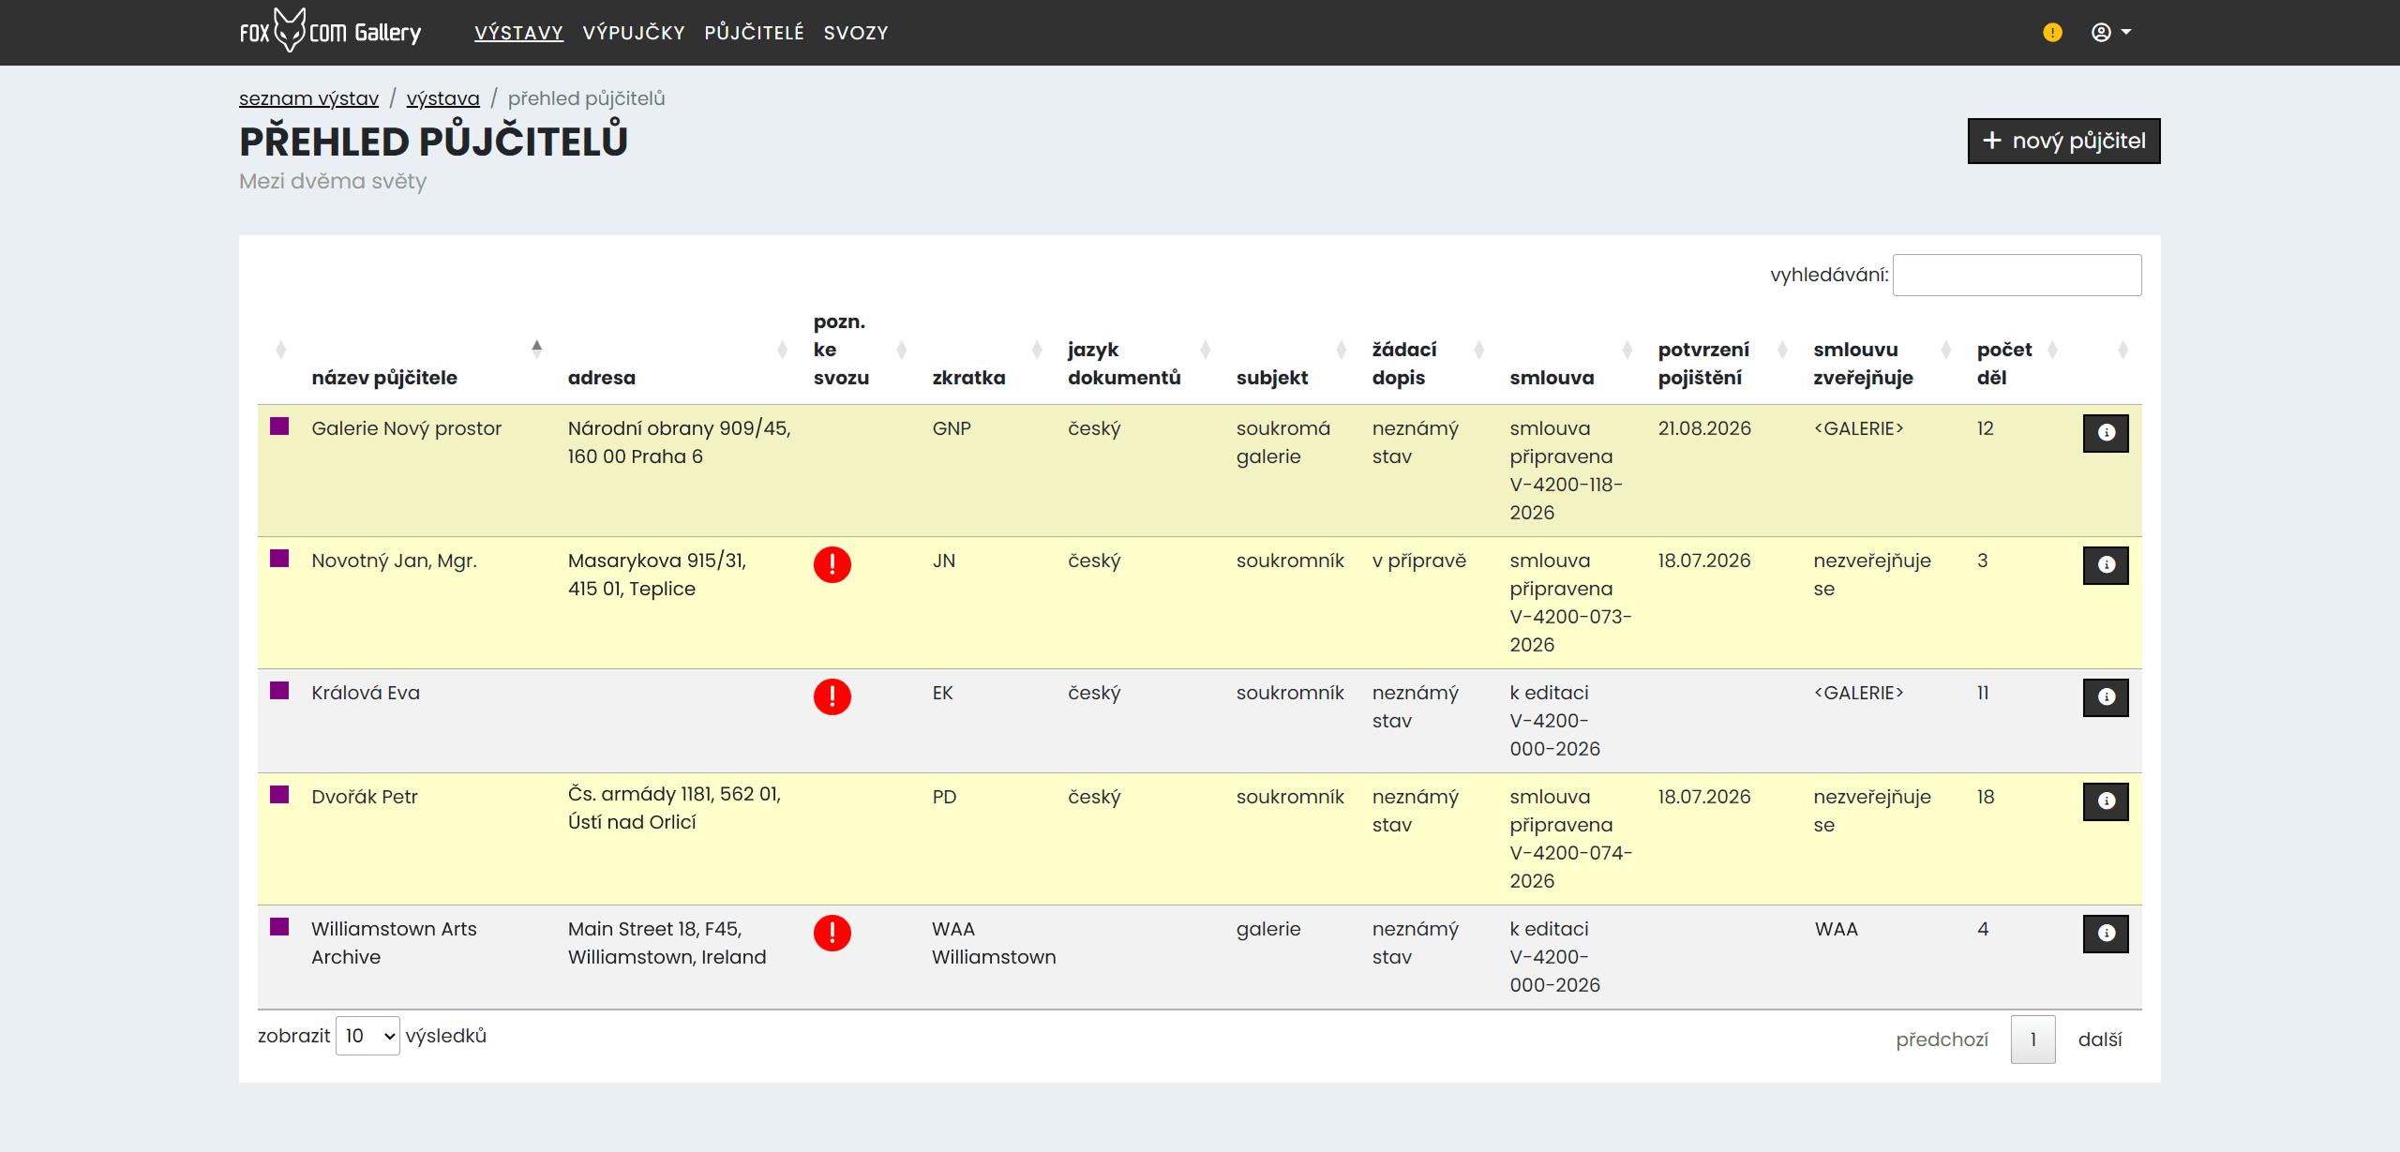Image resolution: width=2400 pixels, height=1152 pixels.
Task: Go to výstava breadcrumb link
Action: click(x=442, y=98)
